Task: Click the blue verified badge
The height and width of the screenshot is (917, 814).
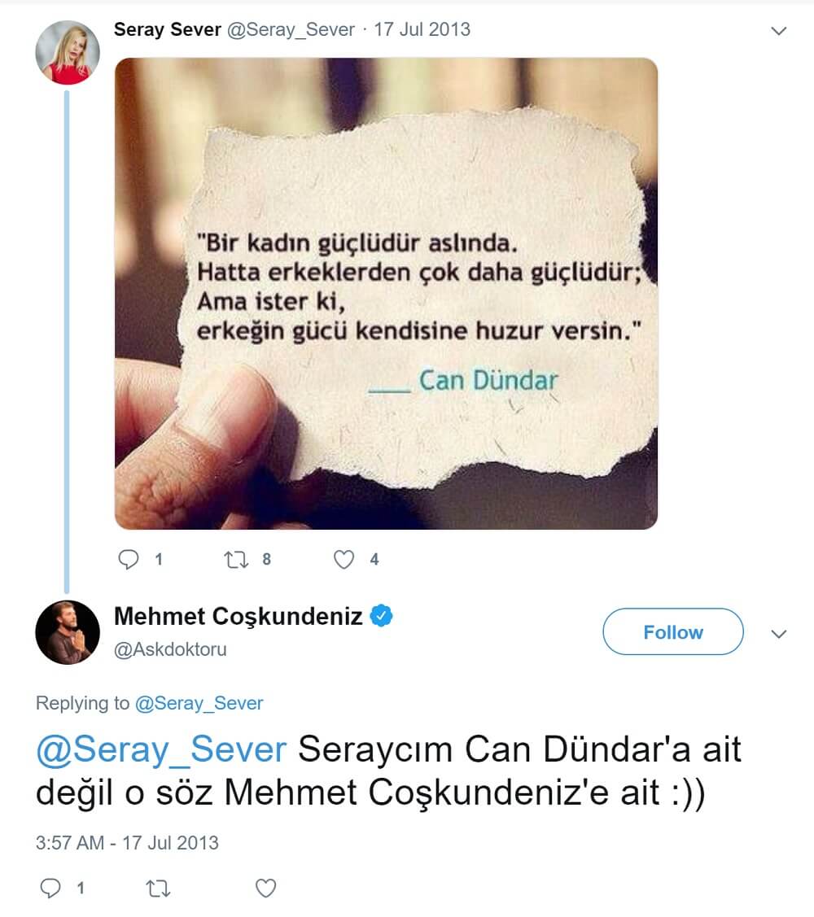Action: 382,616
